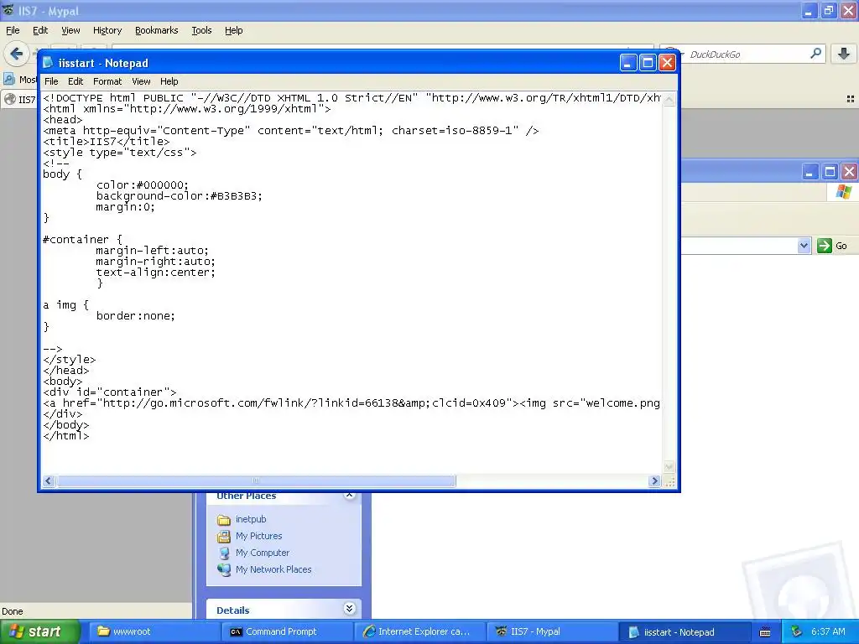Click Done status text in Mypal
The image size is (859, 644).
point(12,611)
